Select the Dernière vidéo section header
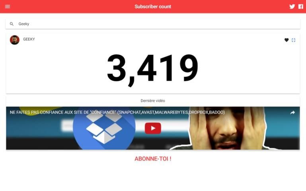The height and width of the screenshot is (191, 306). pos(153,101)
